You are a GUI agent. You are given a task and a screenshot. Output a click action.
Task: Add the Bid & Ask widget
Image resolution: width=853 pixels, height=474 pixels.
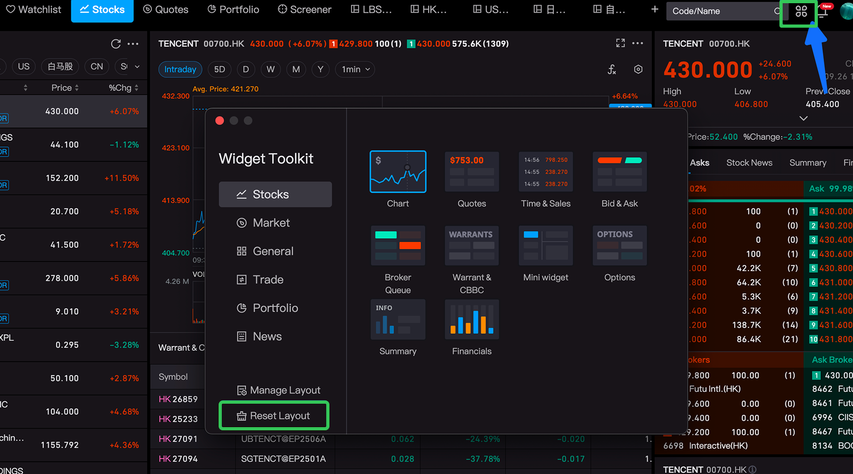(x=619, y=171)
